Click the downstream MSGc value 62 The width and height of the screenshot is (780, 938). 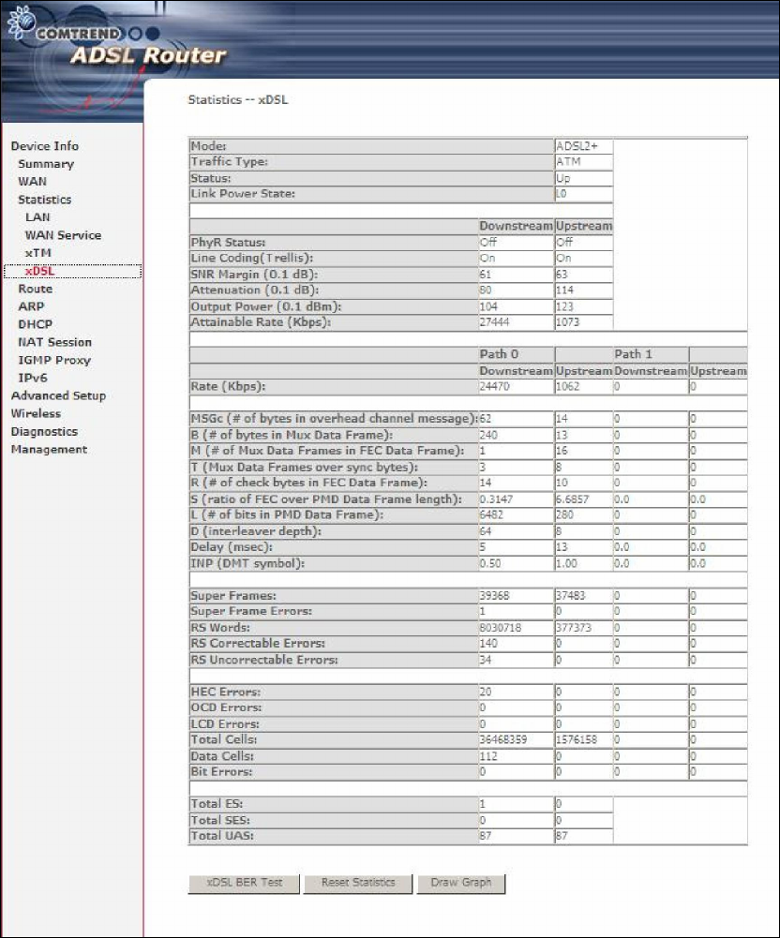(x=486, y=419)
